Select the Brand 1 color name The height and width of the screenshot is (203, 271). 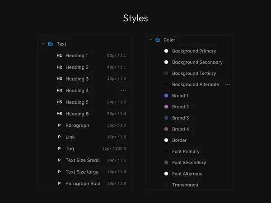[x=180, y=96]
